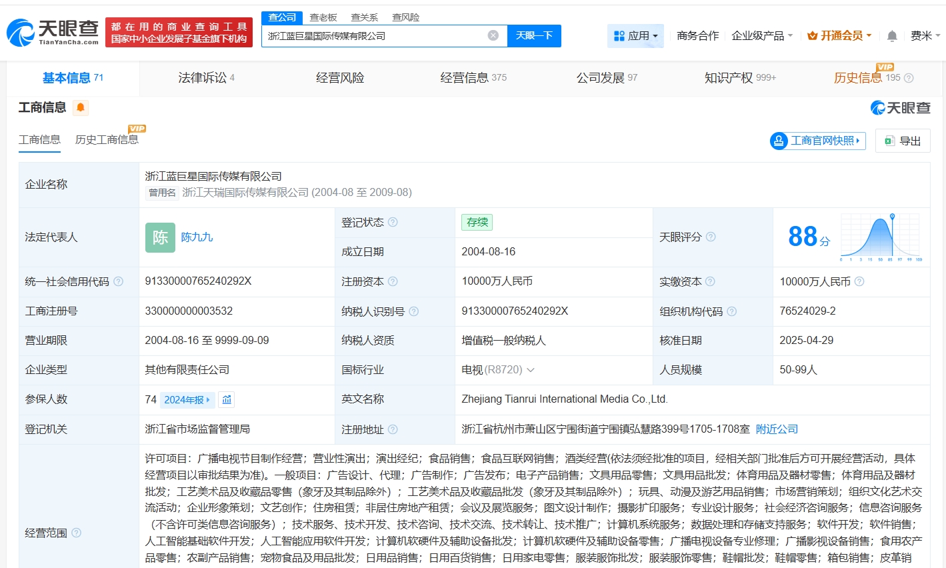Image resolution: width=946 pixels, height=568 pixels.
Task: Click business term 2004-08-16 至 9999-09-09
Action: coord(207,341)
